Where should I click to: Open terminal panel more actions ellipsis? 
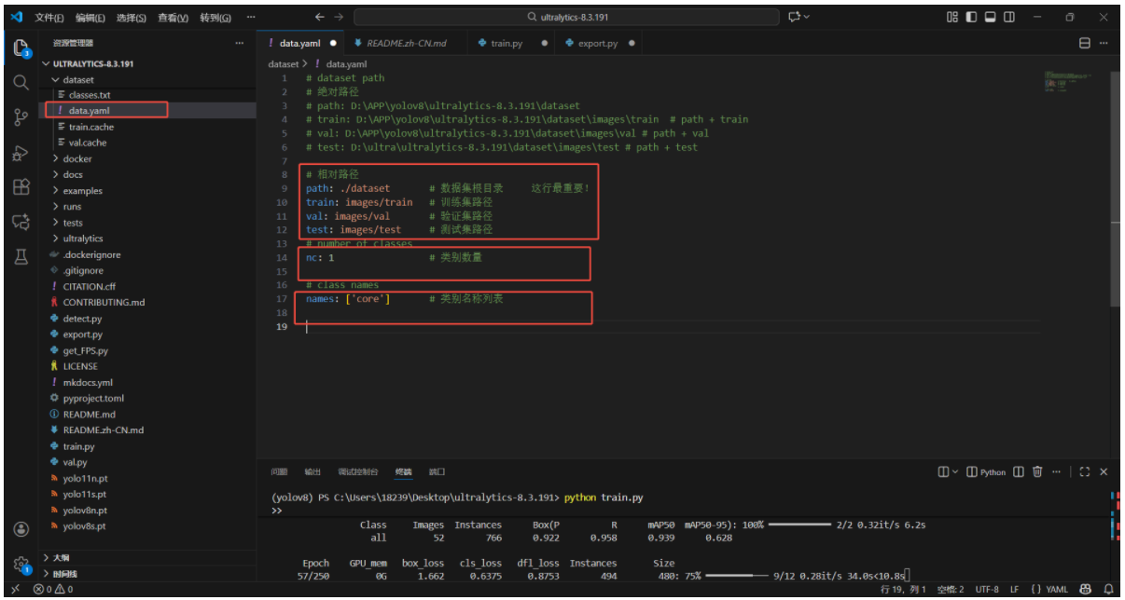tap(1056, 472)
